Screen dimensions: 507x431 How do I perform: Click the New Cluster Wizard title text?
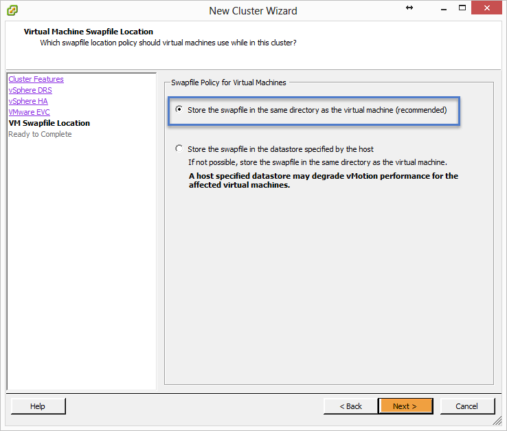coord(253,11)
